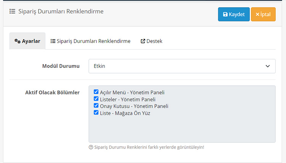Click the Aktif Olacak Bölümler field label
The width and height of the screenshot is (286, 163).
[x=52, y=93]
